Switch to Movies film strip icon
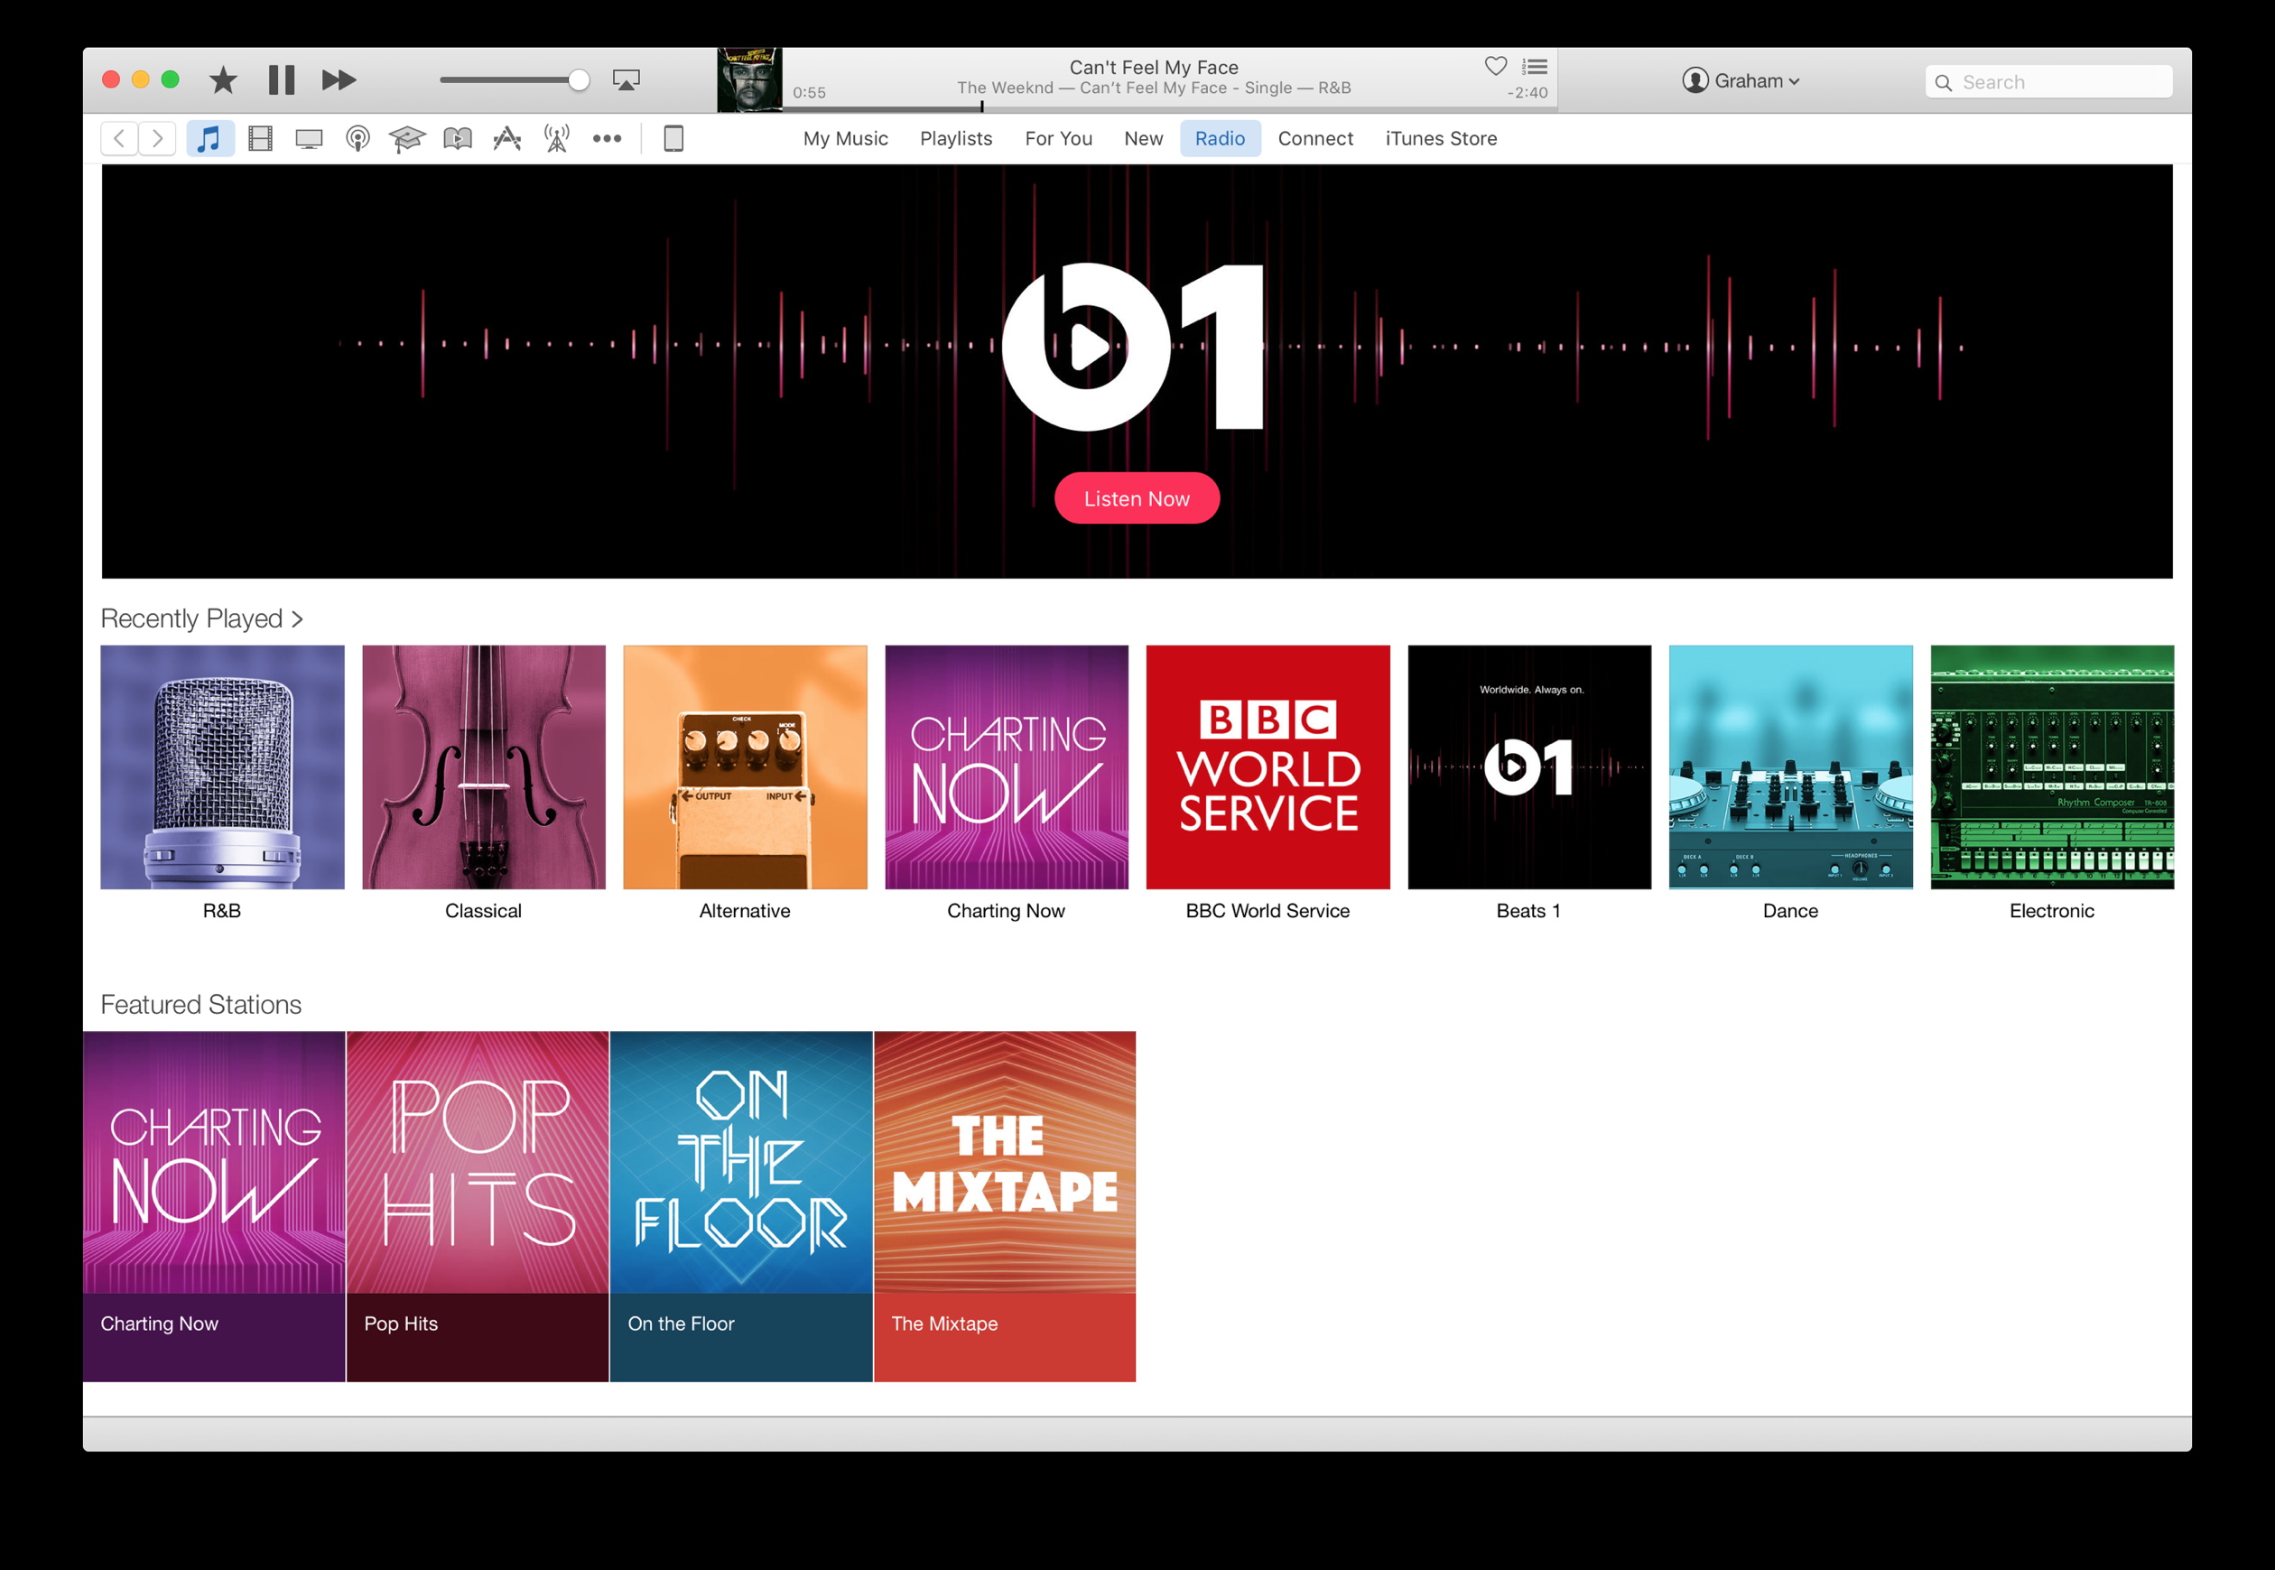Viewport: 2275px width, 1570px height. 260,139
